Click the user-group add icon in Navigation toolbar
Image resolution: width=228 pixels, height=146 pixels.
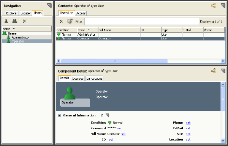(15, 21)
